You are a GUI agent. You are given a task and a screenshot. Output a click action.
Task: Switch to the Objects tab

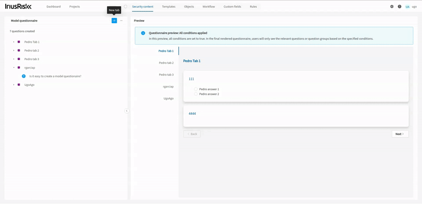point(189,7)
